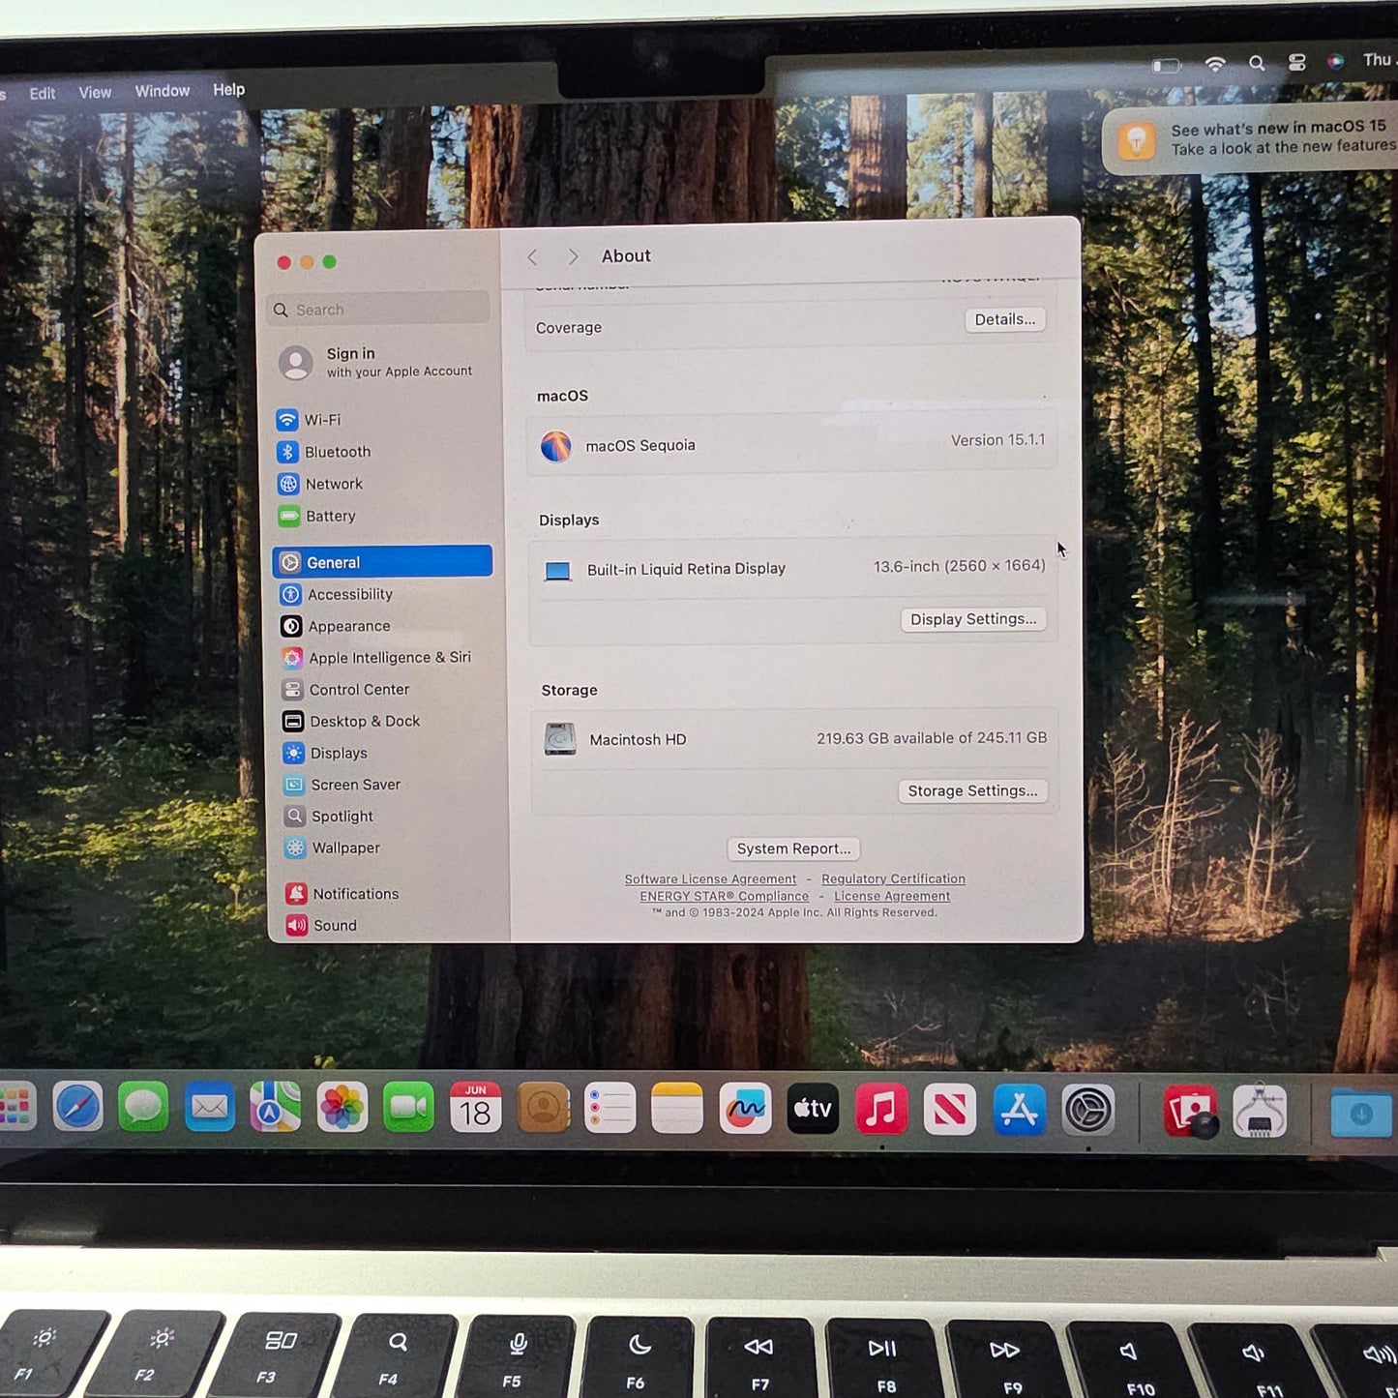Open the Help menu
The height and width of the screenshot is (1398, 1398).
[229, 90]
